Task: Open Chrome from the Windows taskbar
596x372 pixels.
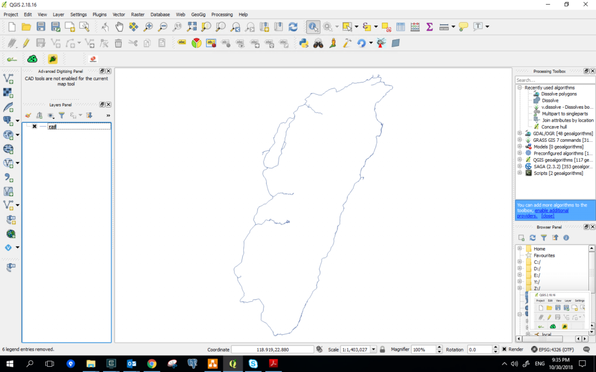Action: coord(152,364)
